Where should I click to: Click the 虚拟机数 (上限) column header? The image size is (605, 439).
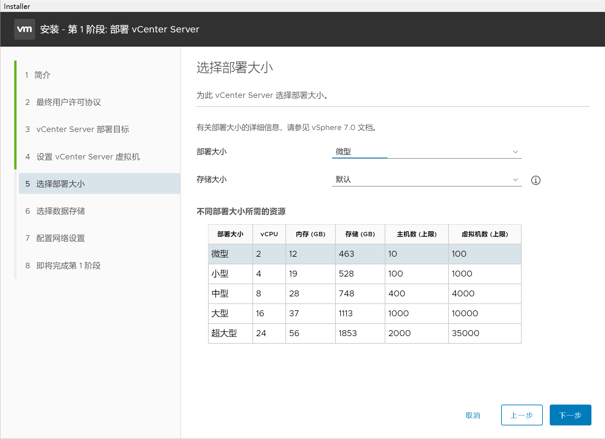coord(484,234)
